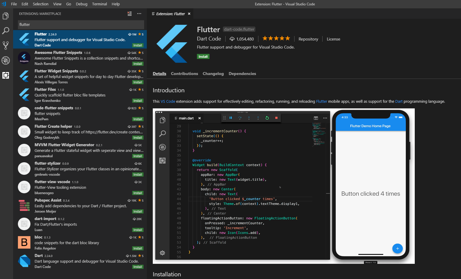The width and height of the screenshot is (461, 279).
Task: Open the Dependencies tab
Action: point(242,74)
